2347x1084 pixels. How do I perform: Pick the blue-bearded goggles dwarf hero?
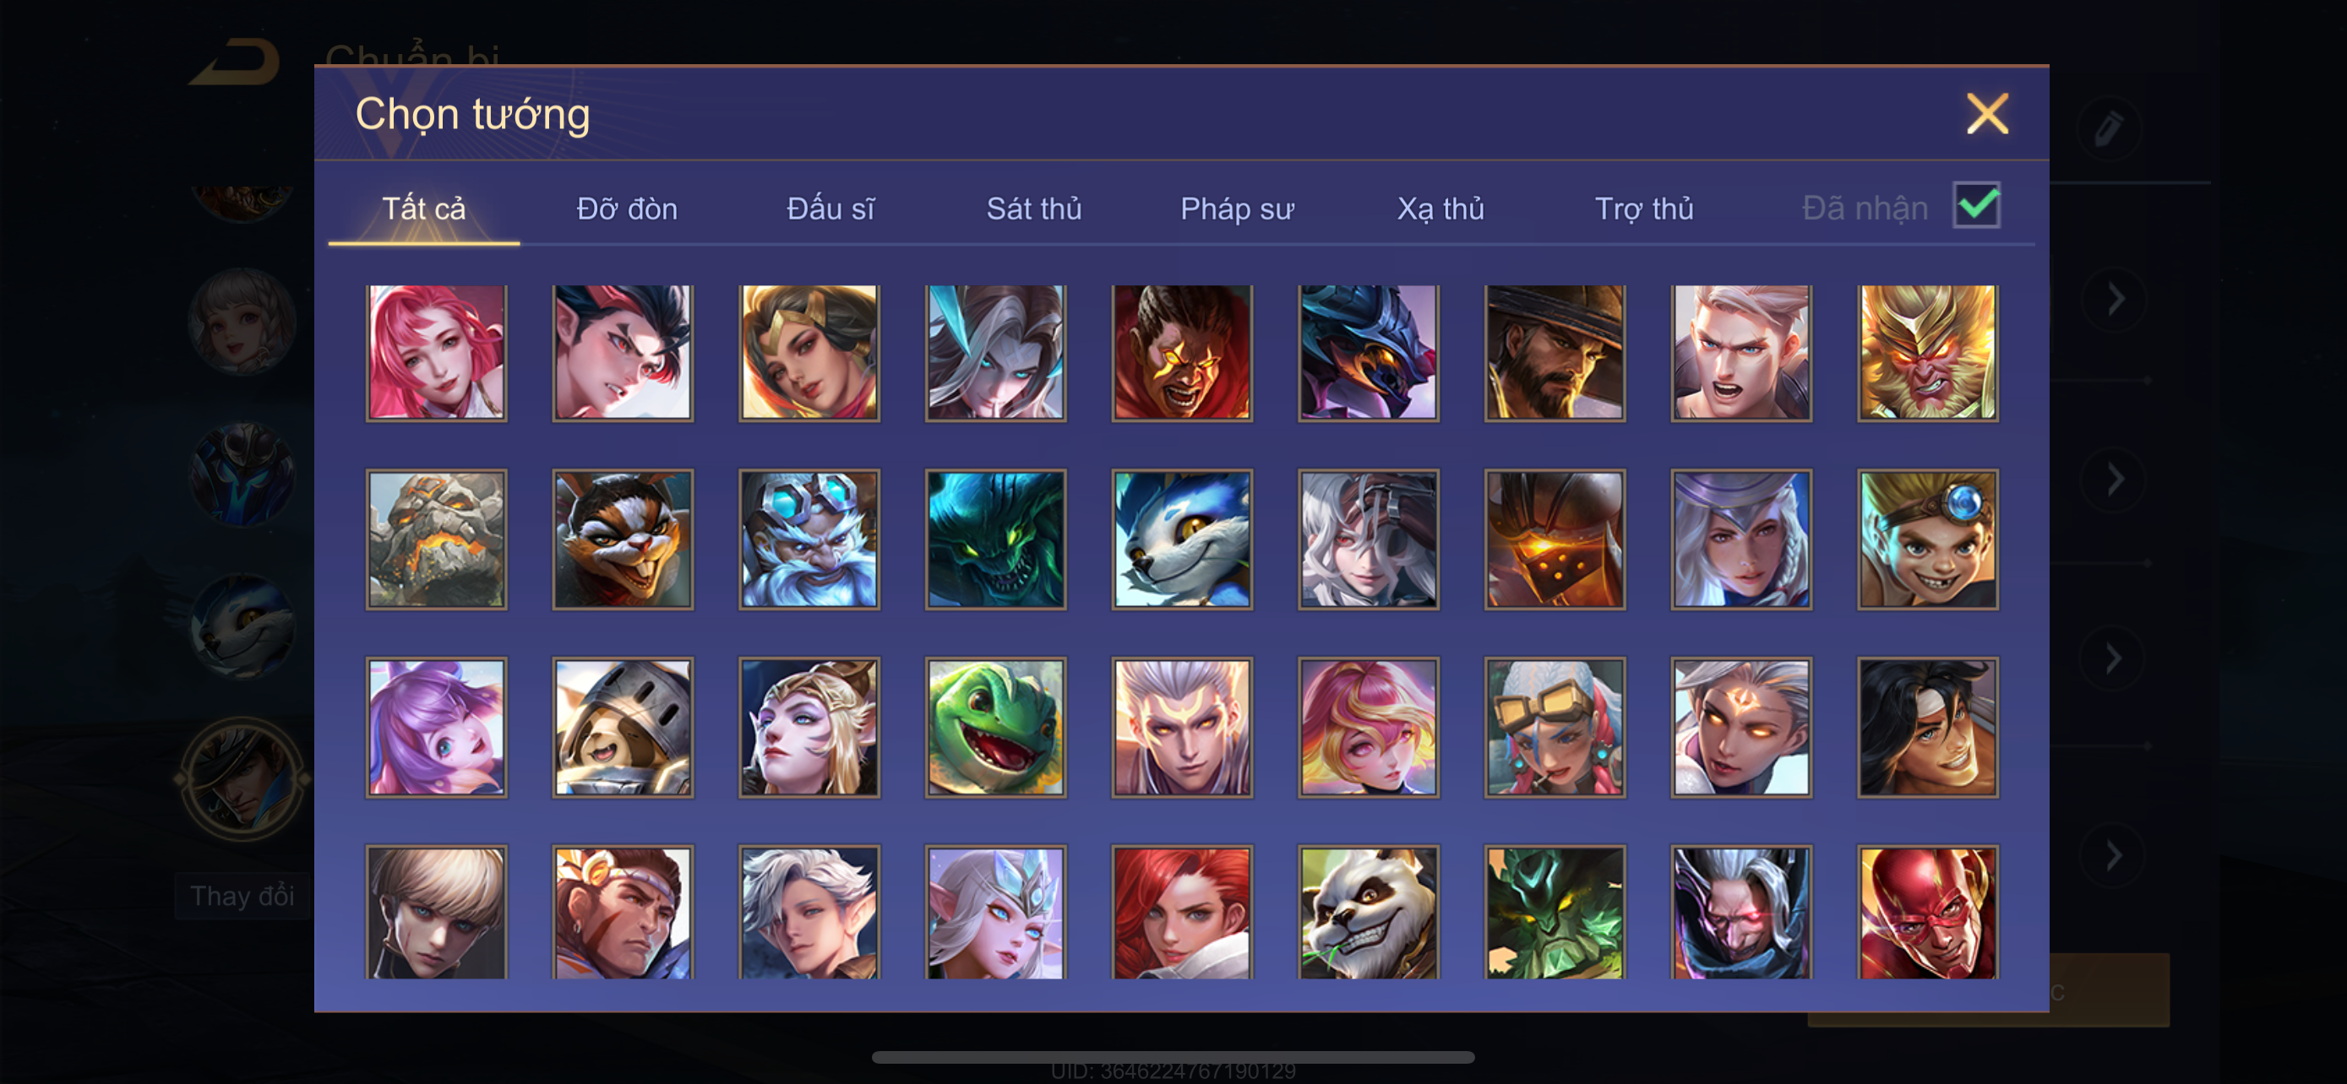pyautogui.click(x=809, y=539)
